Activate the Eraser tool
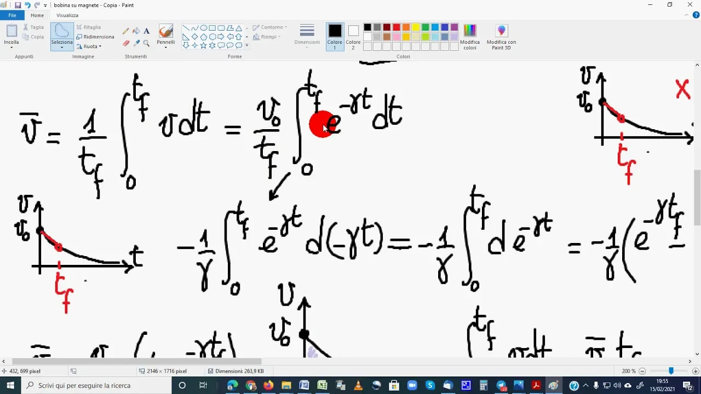This screenshot has height=394, width=701. pyautogui.click(x=126, y=43)
